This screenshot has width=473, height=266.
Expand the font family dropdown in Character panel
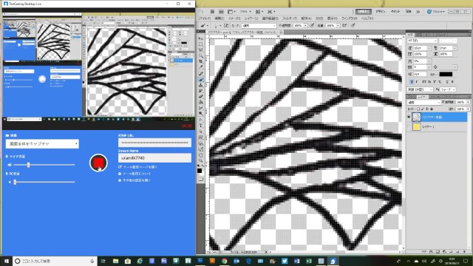(422, 41)
